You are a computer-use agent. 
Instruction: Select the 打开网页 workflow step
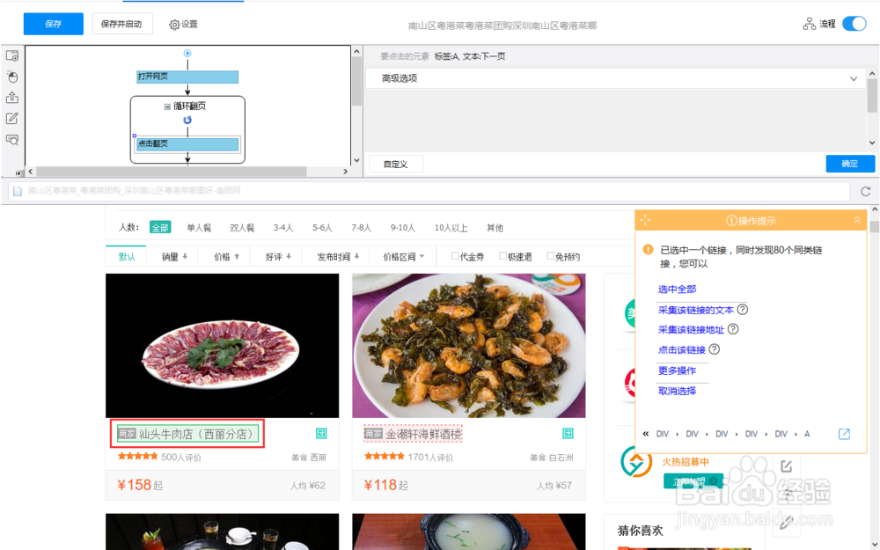(187, 77)
